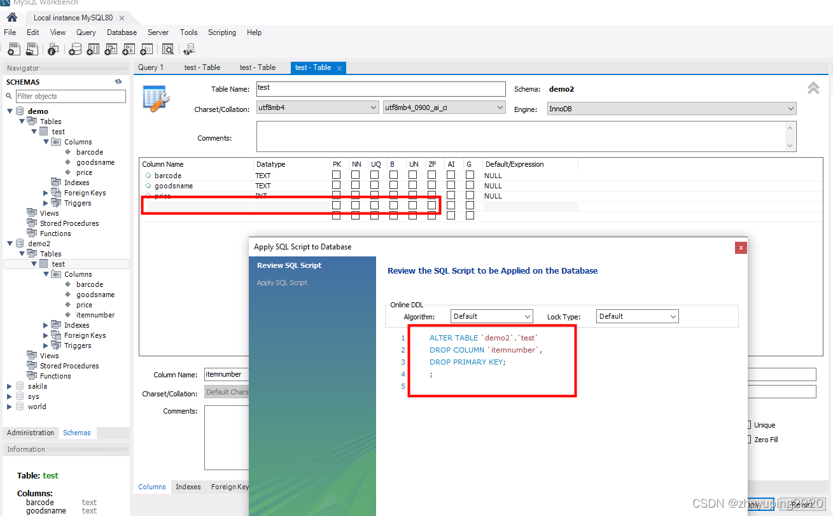This screenshot has width=833, height=516.
Task: Reconnect to DBMS toolbar icon
Action: coord(189,48)
